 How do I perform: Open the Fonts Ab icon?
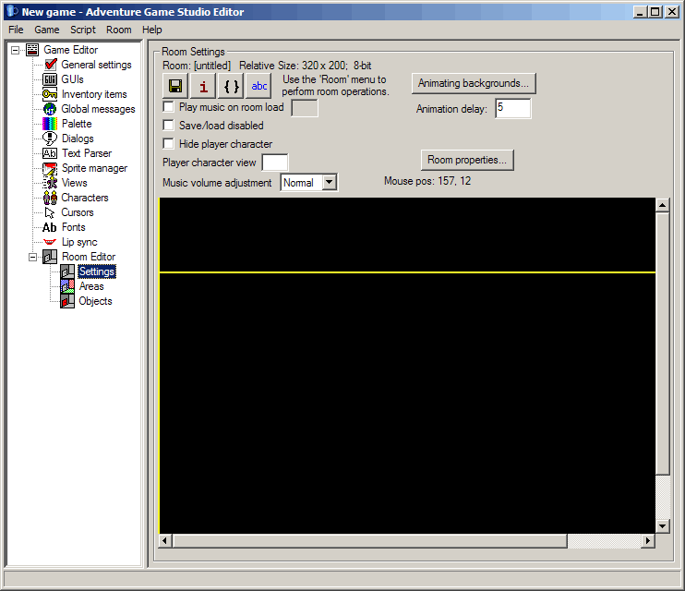50,227
